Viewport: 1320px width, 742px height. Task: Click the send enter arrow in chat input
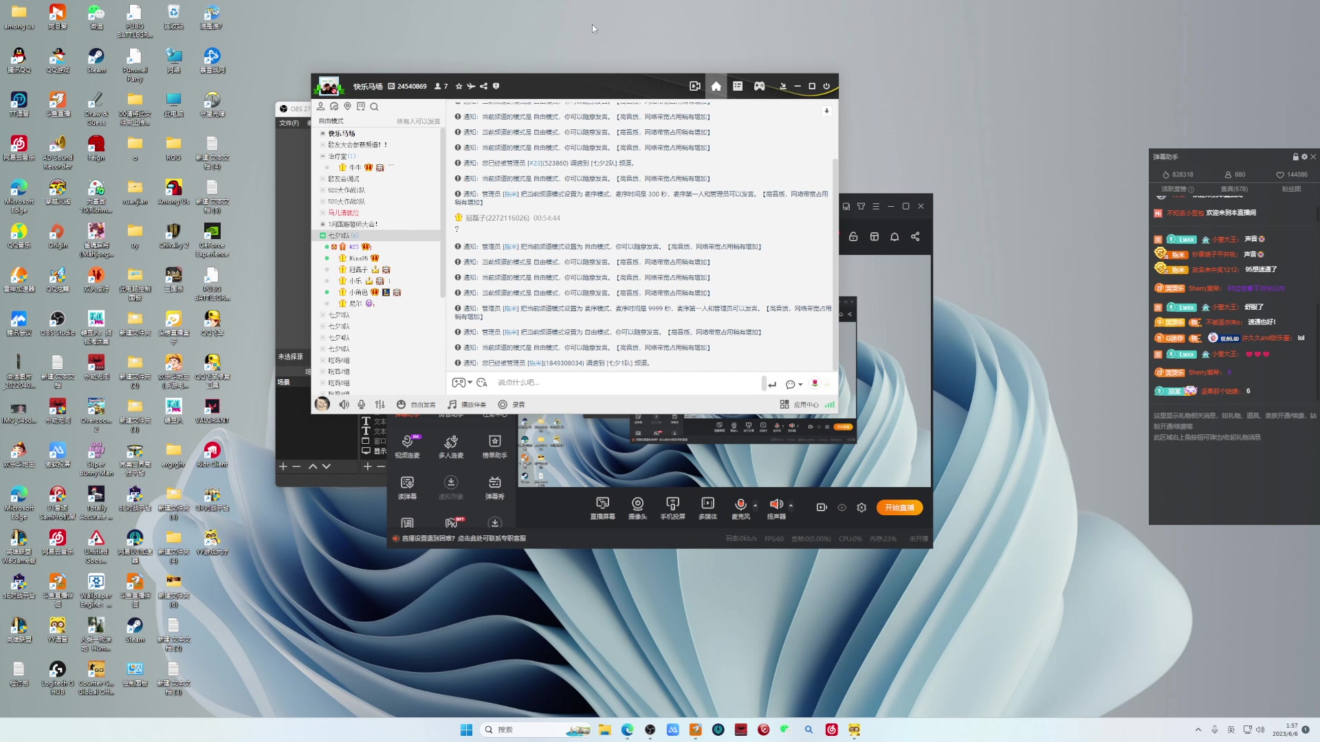772,384
